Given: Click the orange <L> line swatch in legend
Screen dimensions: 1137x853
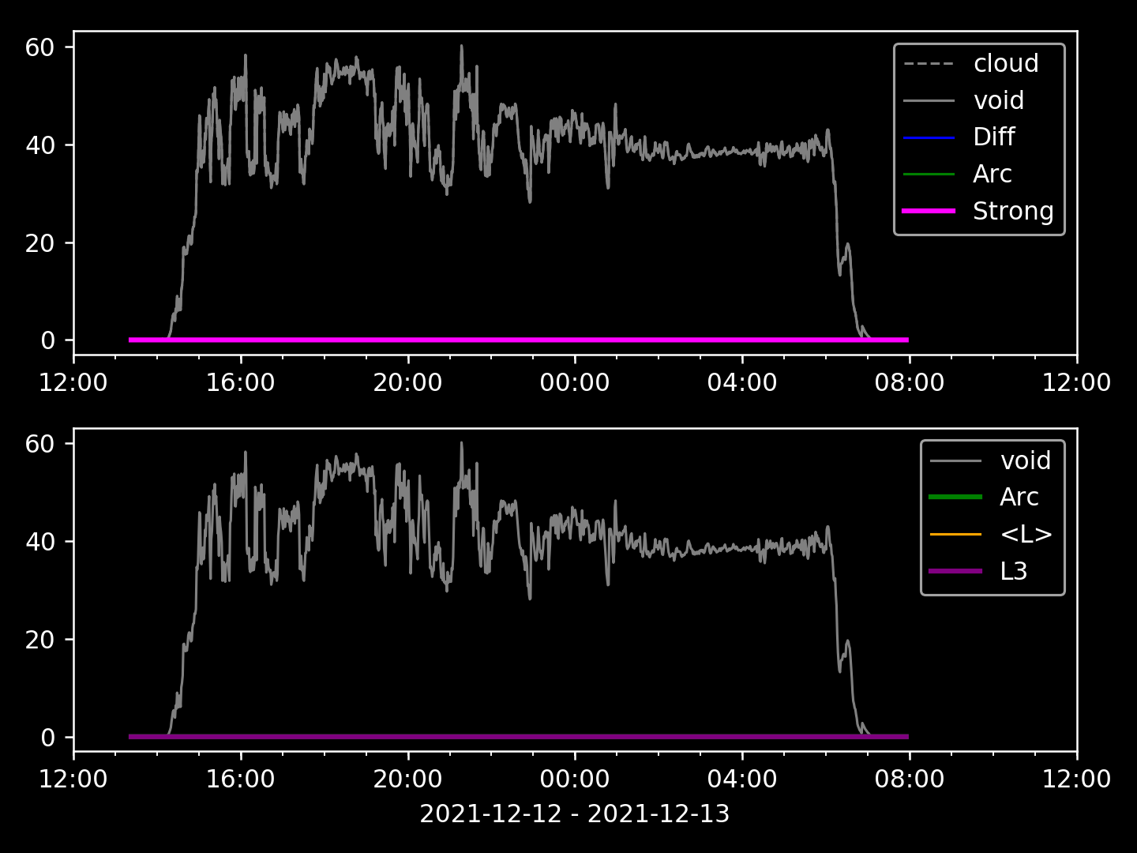Looking at the screenshot, I should [955, 535].
